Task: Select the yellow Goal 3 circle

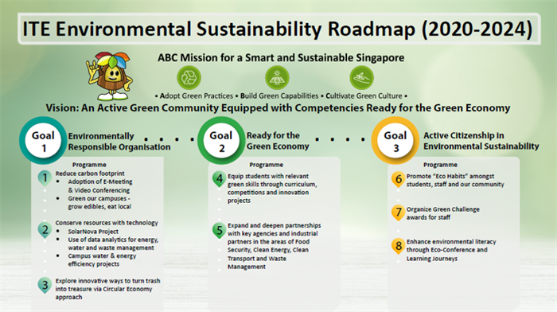Action: [x=395, y=140]
